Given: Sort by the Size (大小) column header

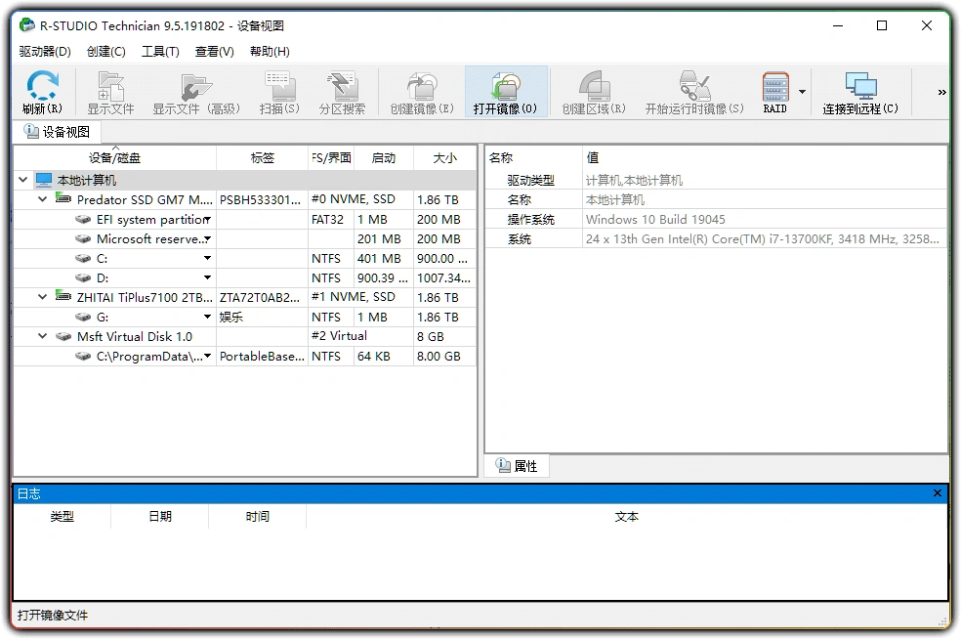Looking at the screenshot, I should pos(445,158).
